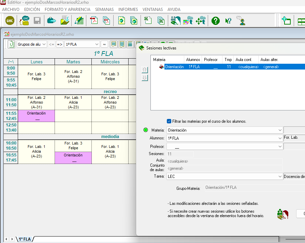
Task: Click the GHC round toolbar icon
Action: click(10, 20)
